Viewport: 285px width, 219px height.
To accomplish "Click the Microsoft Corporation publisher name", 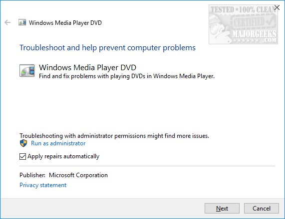I will point(78,175).
